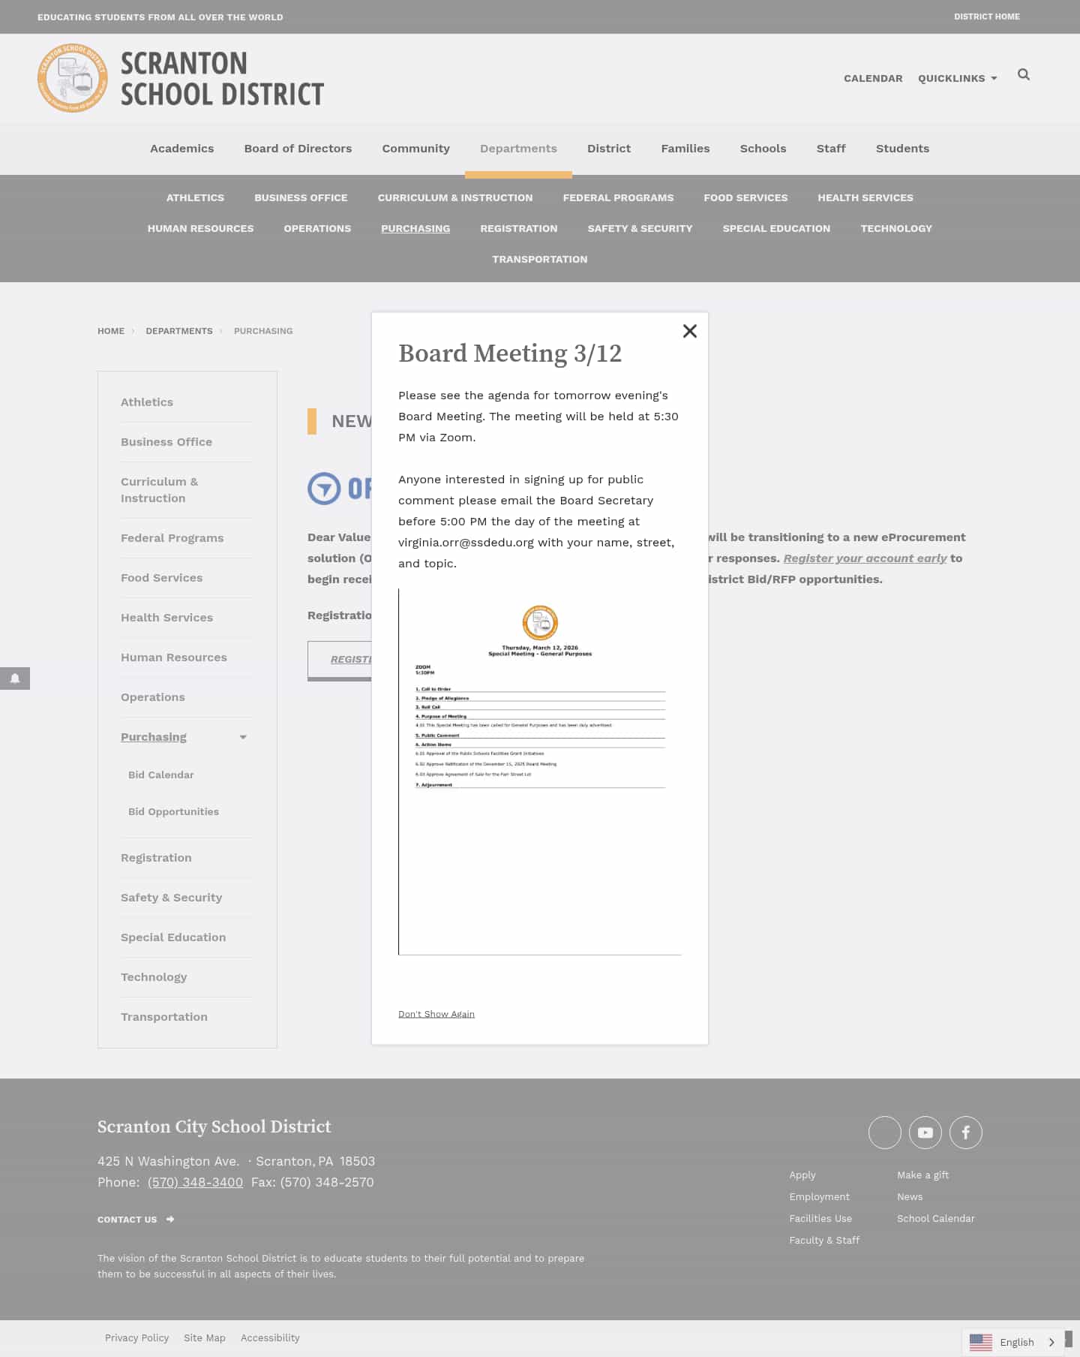1080x1357 pixels.
Task: Open Apply in footer links
Action: tap(802, 1175)
